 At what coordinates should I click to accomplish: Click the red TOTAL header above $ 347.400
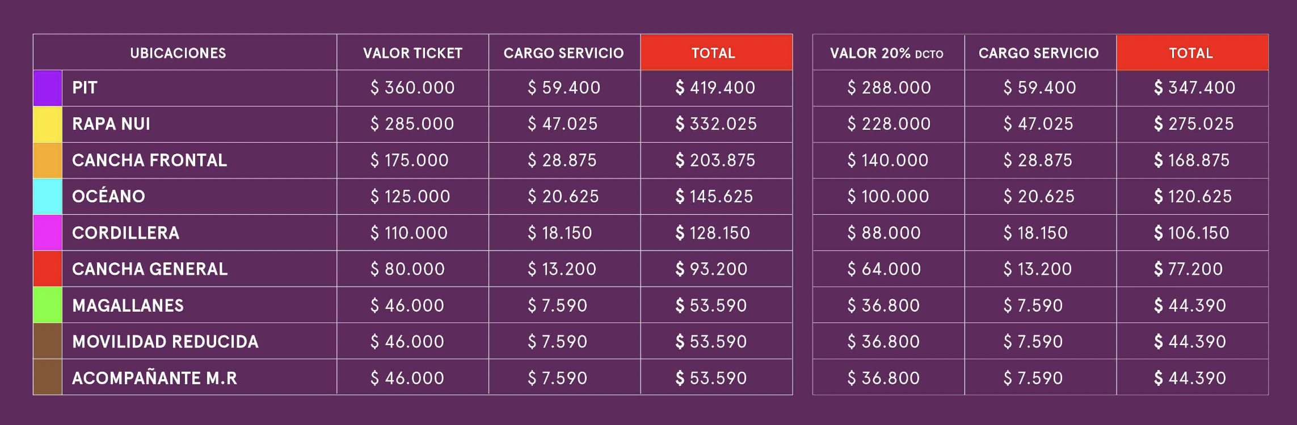(1191, 53)
